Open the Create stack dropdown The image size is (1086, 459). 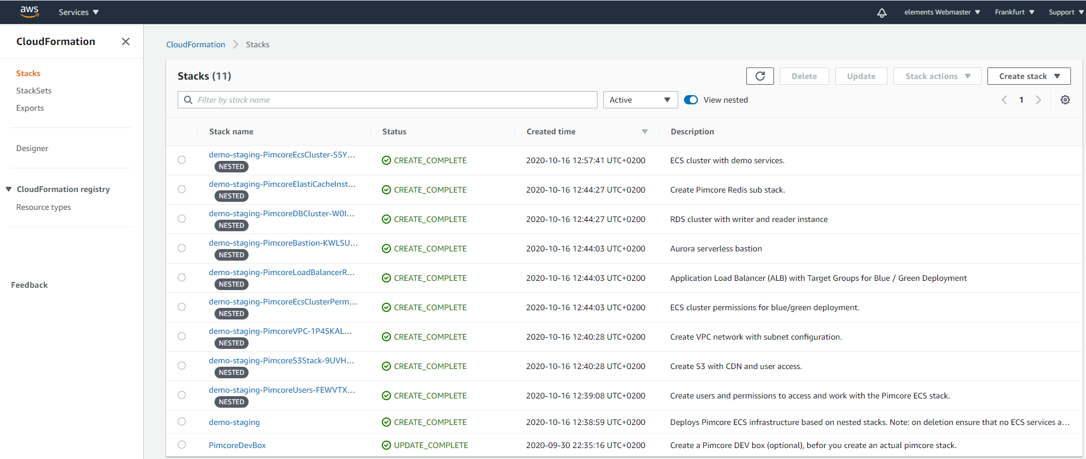(1029, 76)
